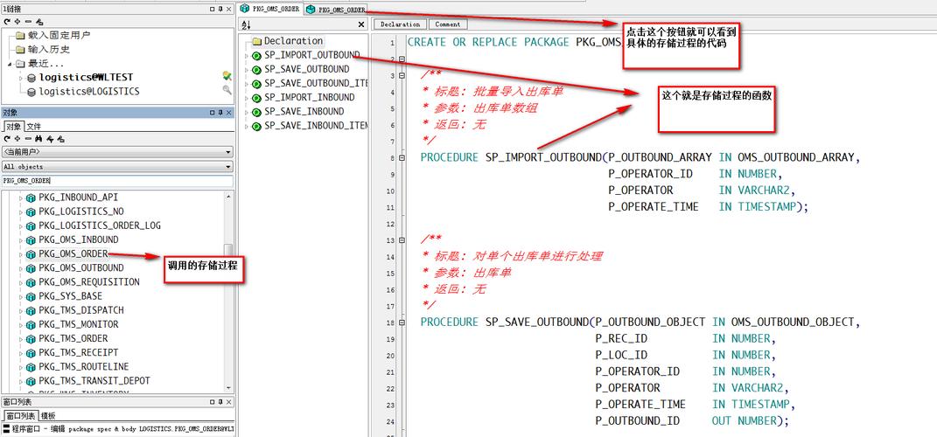Click the Declaration button above the editor

(x=400, y=24)
